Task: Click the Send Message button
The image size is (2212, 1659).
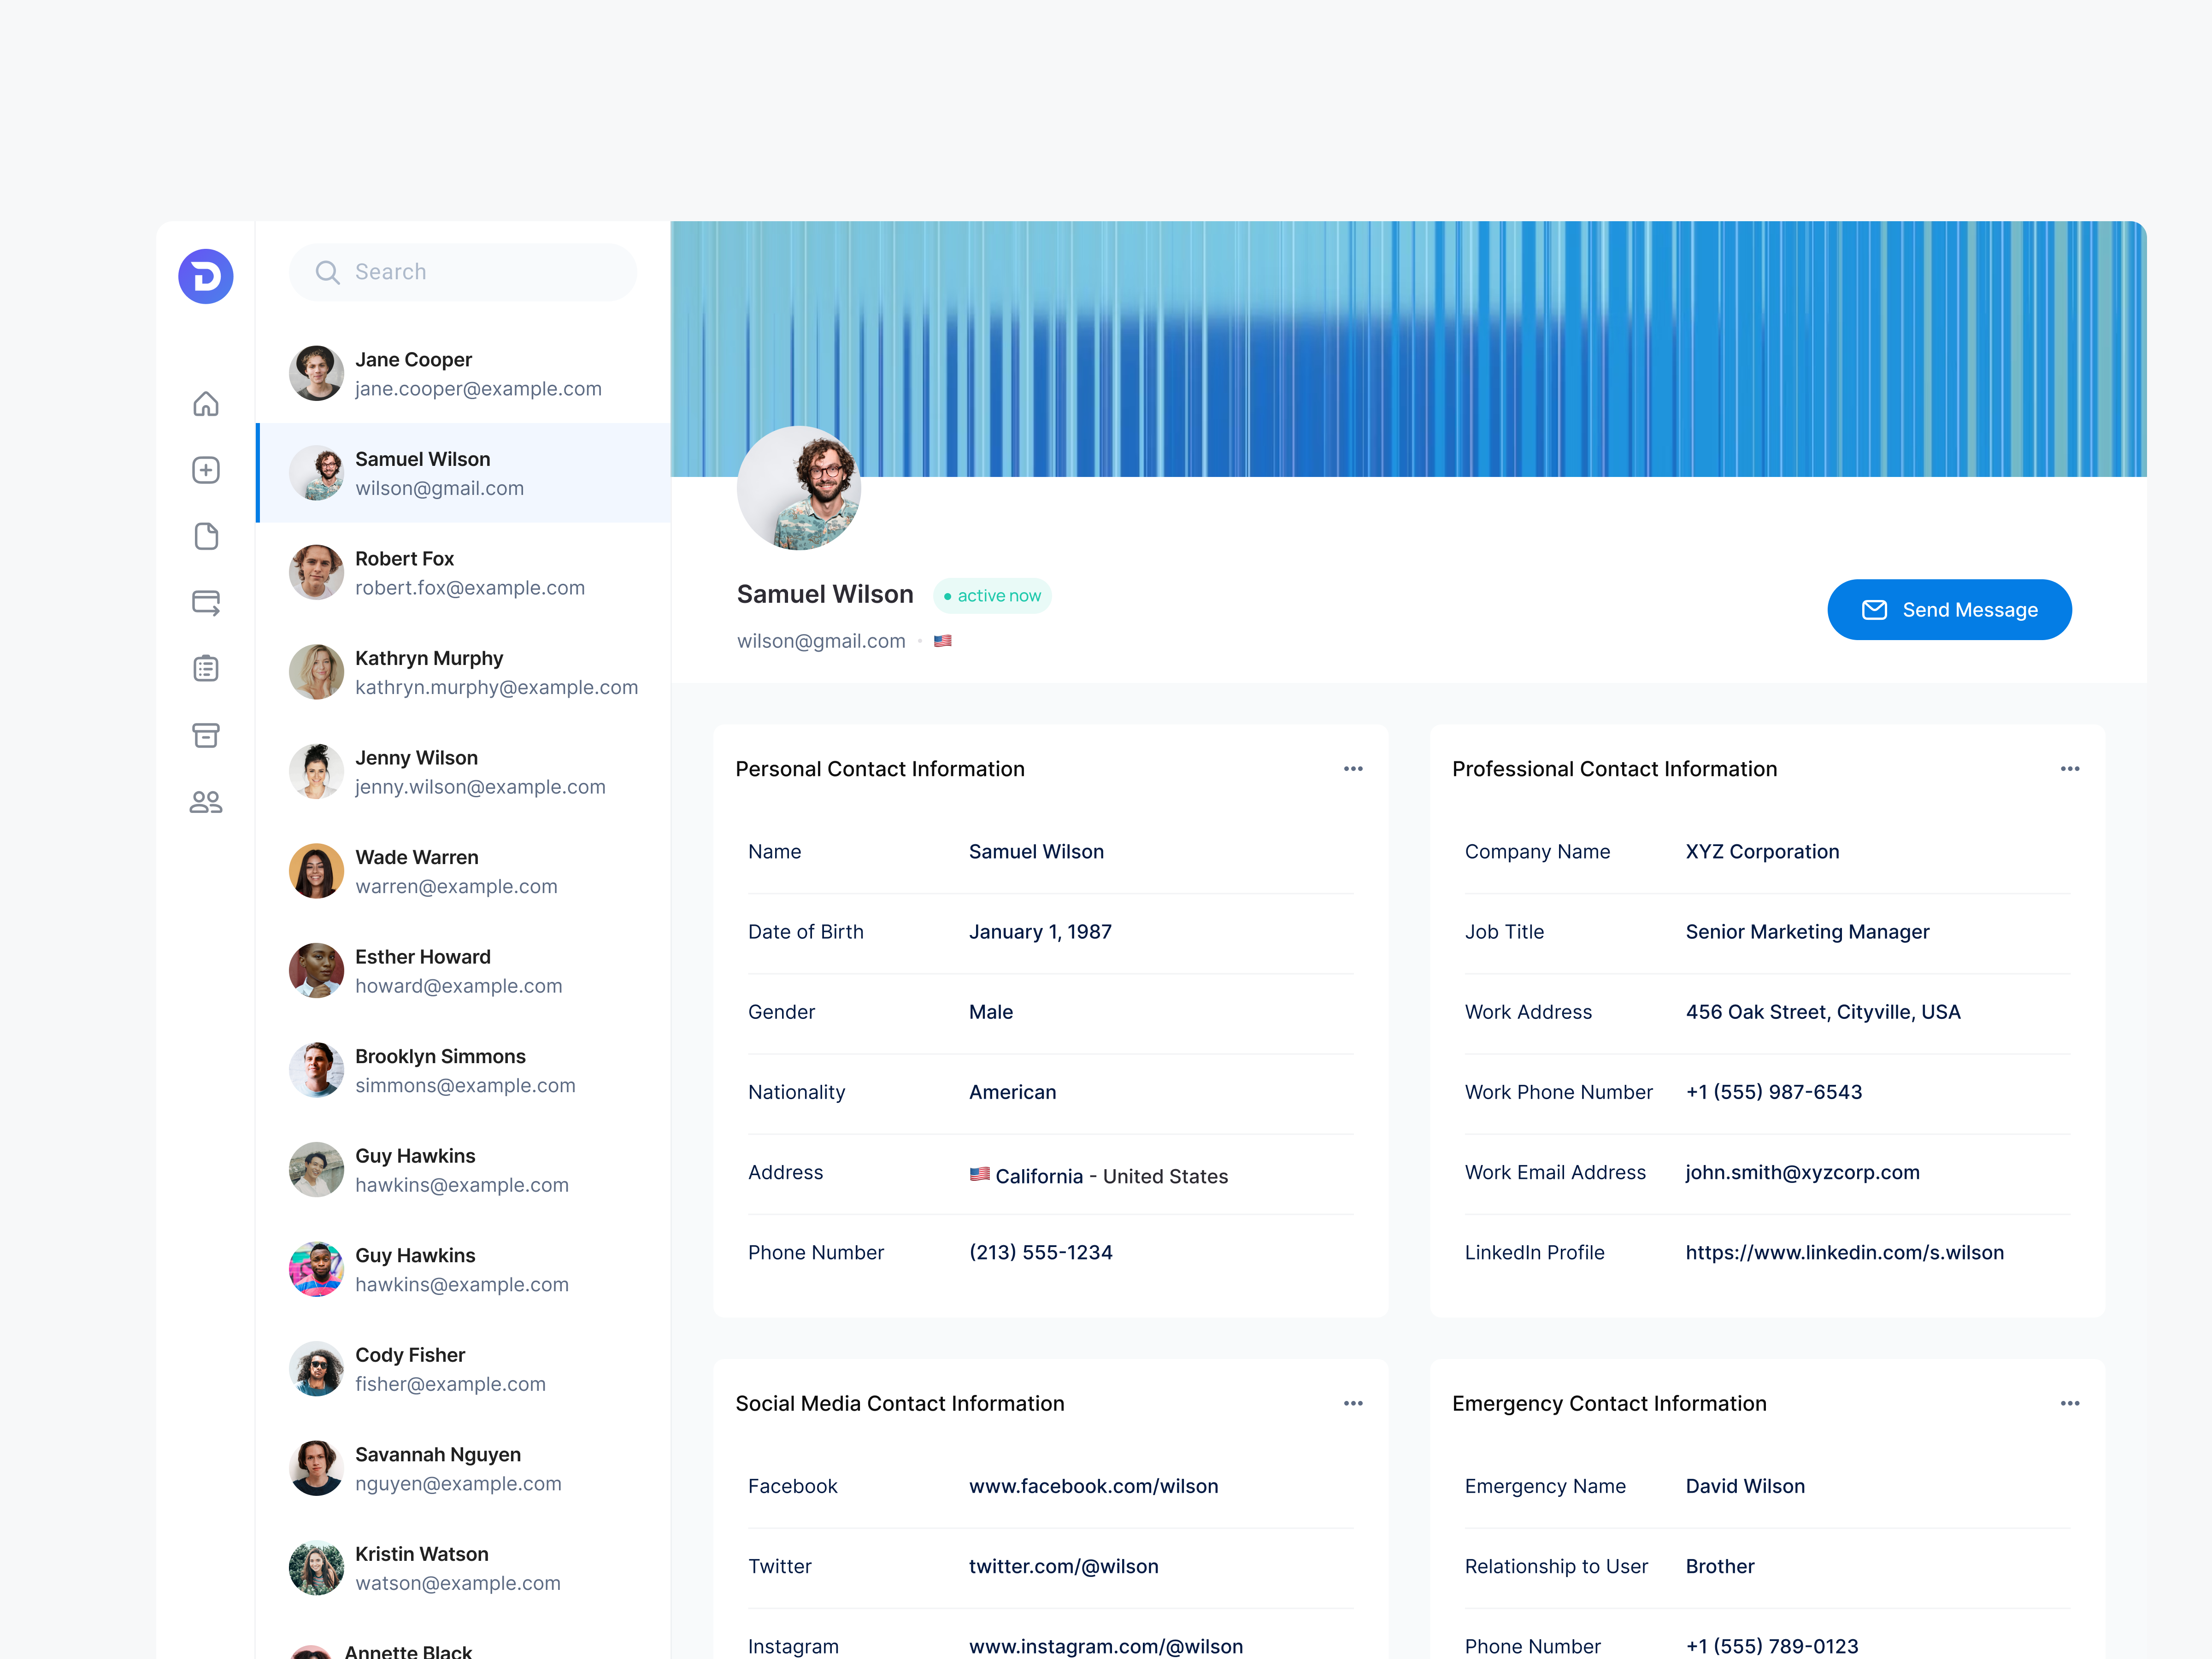Action: tap(1949, 609)
